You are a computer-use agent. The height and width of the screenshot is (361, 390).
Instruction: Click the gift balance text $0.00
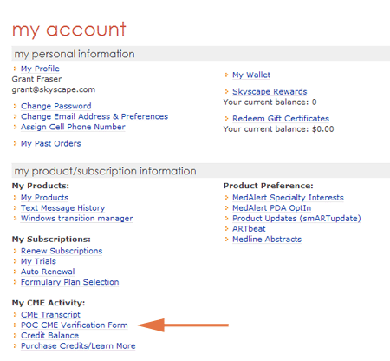[322, 129]
